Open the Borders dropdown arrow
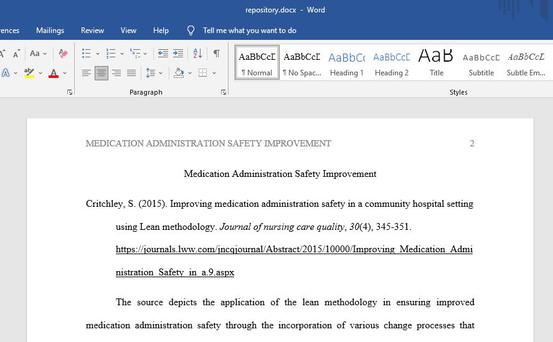 [214, 74]
